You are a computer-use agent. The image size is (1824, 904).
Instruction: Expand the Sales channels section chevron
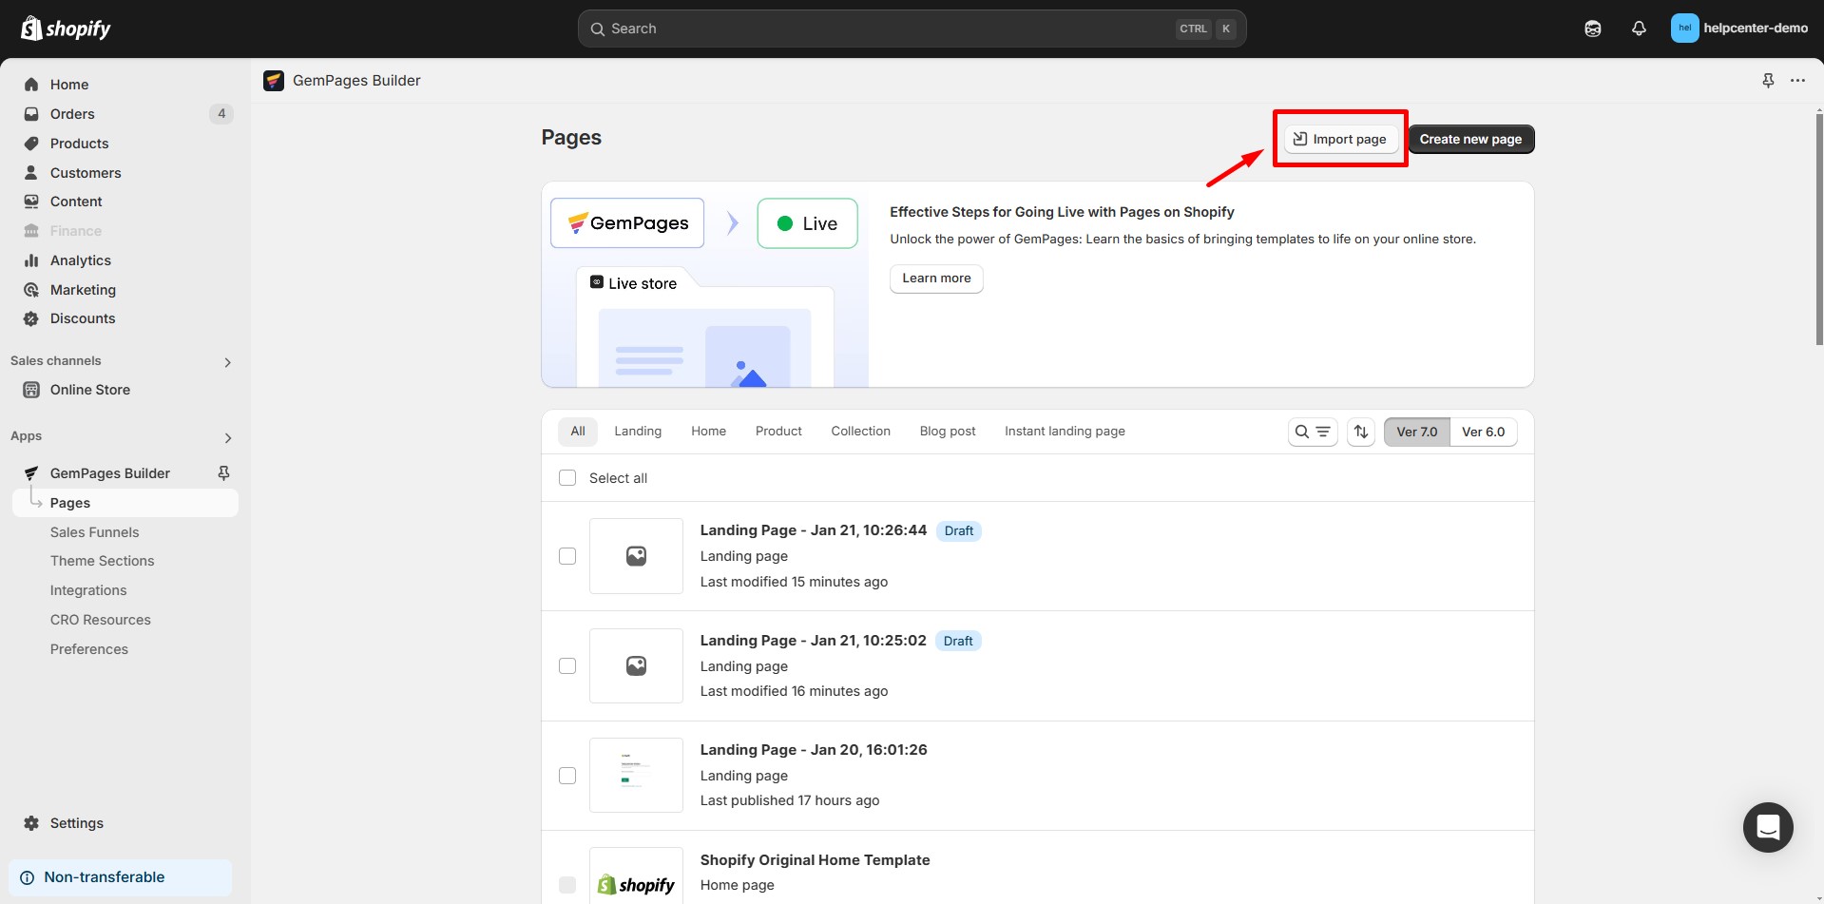tap(227, 362)
